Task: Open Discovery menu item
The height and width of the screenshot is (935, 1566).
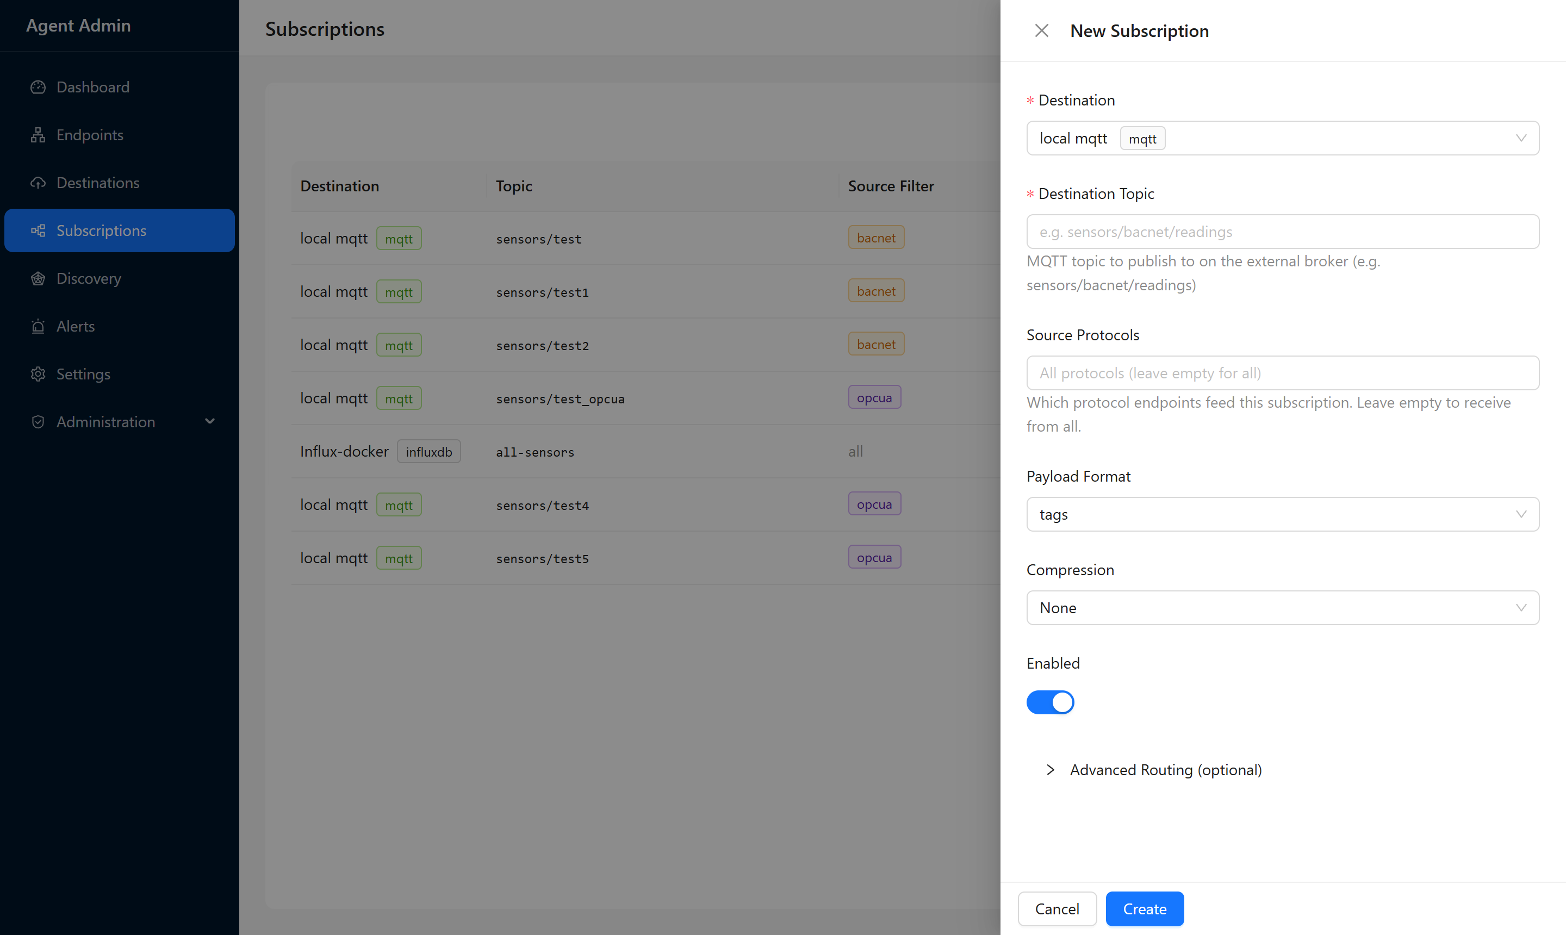Action: (120, 278)
